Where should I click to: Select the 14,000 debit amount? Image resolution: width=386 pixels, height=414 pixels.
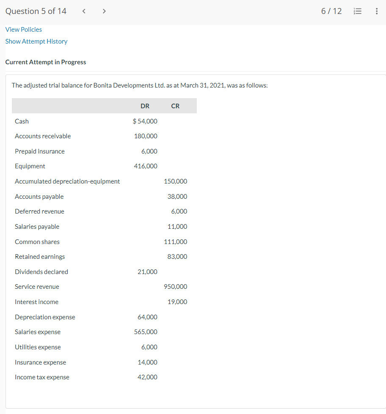[147, 362]
